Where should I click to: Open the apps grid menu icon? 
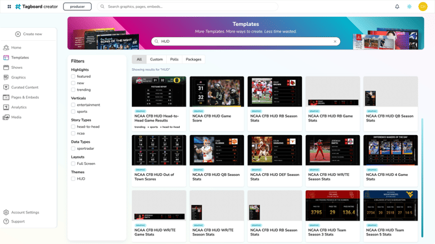pos(9,6)
